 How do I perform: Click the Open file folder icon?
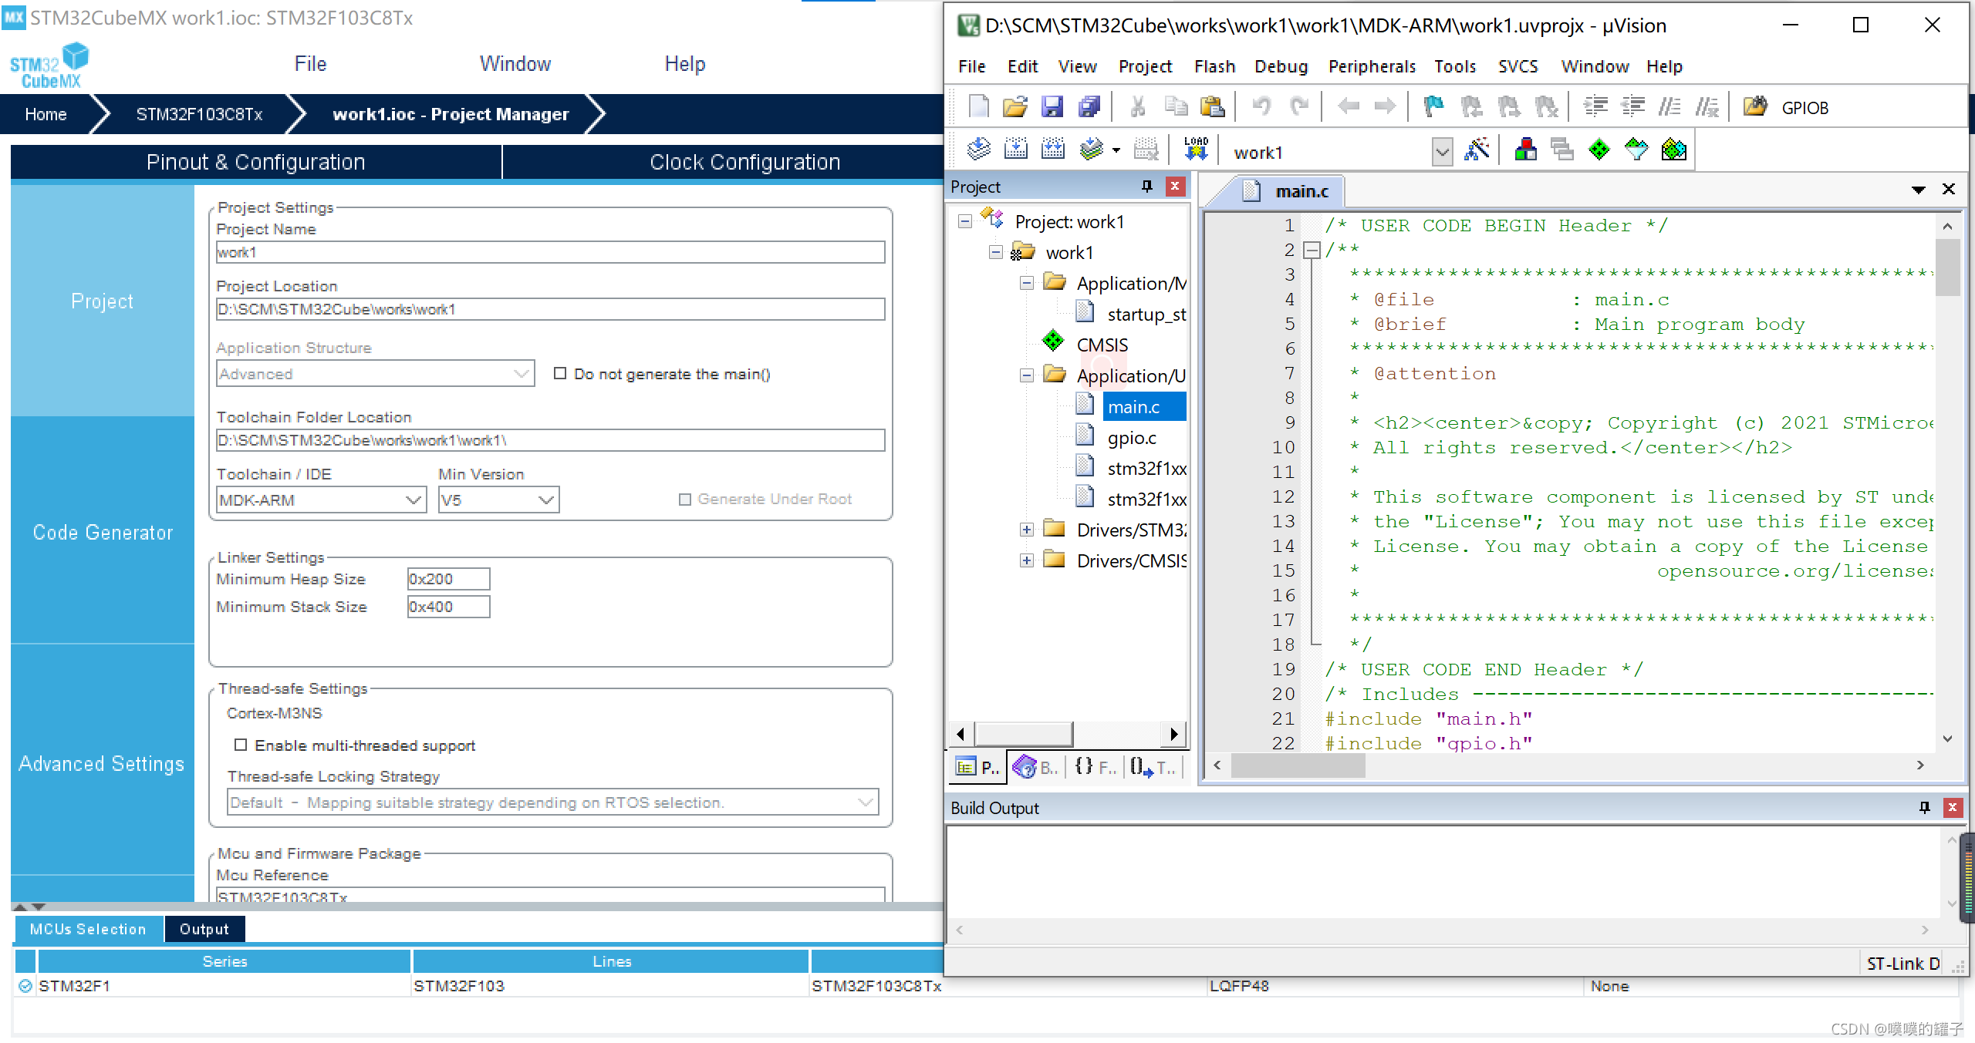(1015, 106)
